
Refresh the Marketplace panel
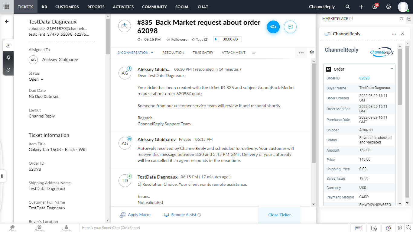[402, 19]
